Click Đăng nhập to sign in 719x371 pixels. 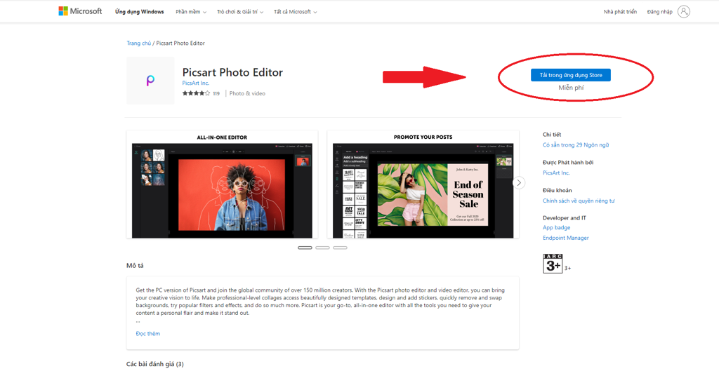pyautogui.click(x=659, y=12)
